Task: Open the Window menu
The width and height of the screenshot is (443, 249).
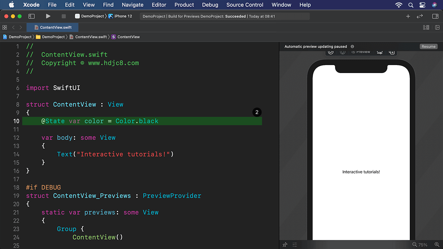Action: [x=281, y=5]
